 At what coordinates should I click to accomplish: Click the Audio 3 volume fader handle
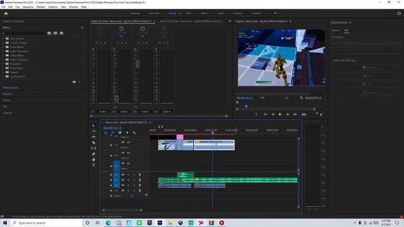pyautogui.click(x=138, y=64)
